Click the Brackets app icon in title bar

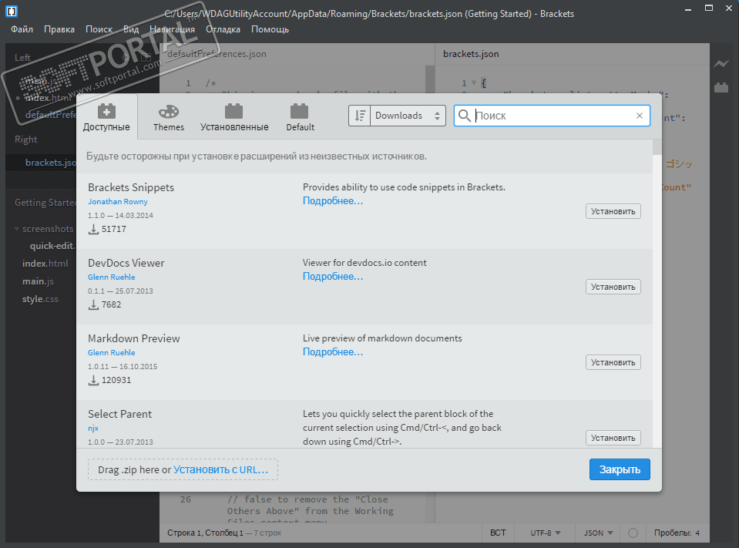pos(12,12)
